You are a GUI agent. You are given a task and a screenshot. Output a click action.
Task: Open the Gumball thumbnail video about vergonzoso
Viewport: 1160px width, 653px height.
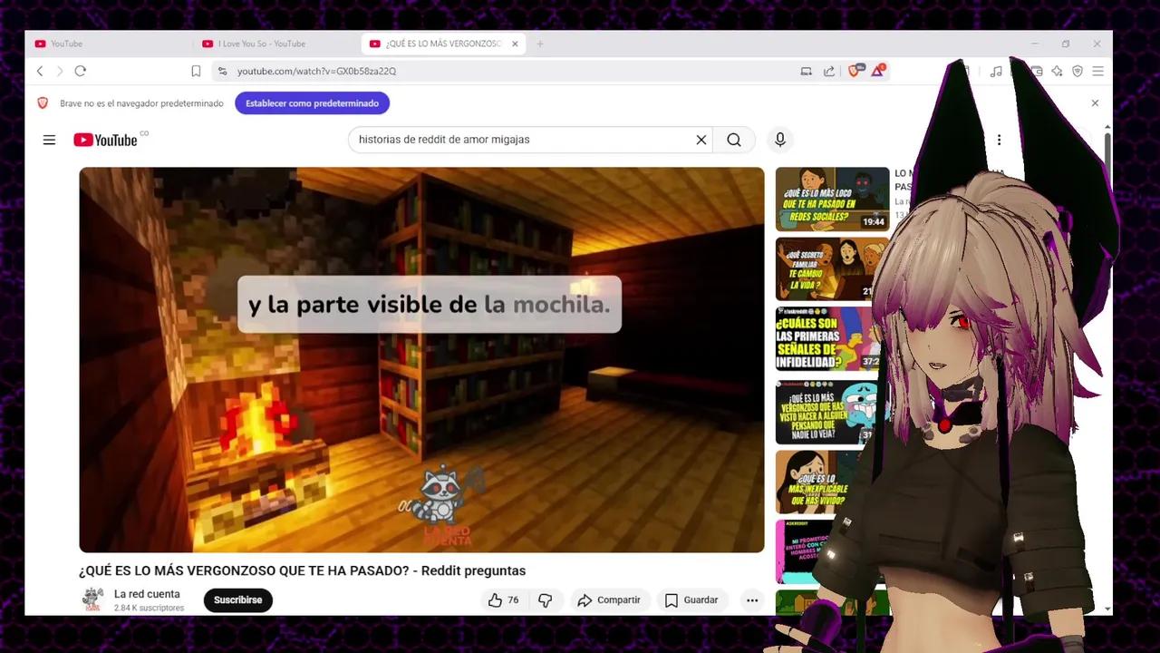pyautogui.click(x=823, y=413)
